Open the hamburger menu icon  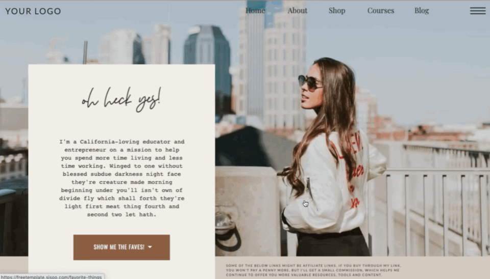pyautogui.click(x=478, y=11)
